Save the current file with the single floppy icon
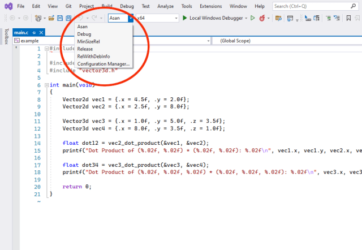The width and height of the screenshot is (362, 250). pos(60,18)
